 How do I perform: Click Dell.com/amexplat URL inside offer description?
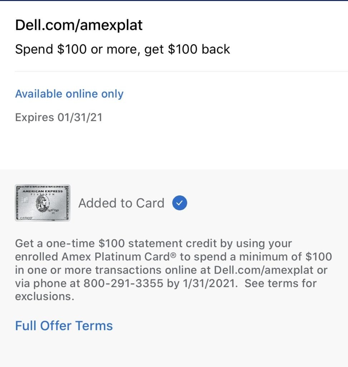264,270
